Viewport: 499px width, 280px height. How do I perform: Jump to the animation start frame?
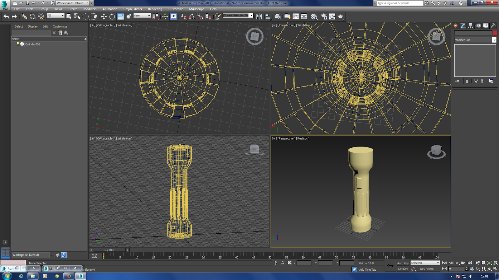444,263
